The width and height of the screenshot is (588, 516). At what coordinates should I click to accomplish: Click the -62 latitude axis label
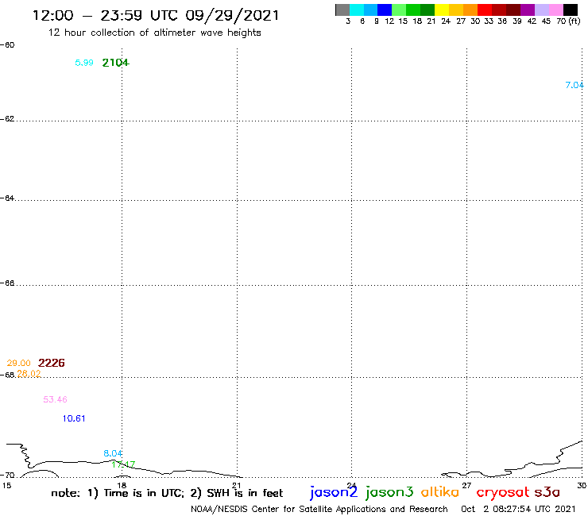pyautogui.click(x=7, y=119)
